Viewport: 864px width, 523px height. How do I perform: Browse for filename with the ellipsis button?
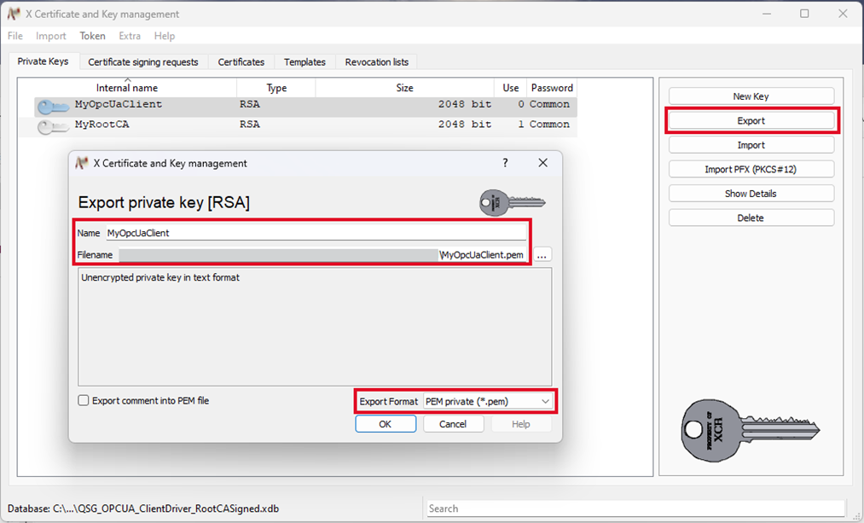click(542, 255)
